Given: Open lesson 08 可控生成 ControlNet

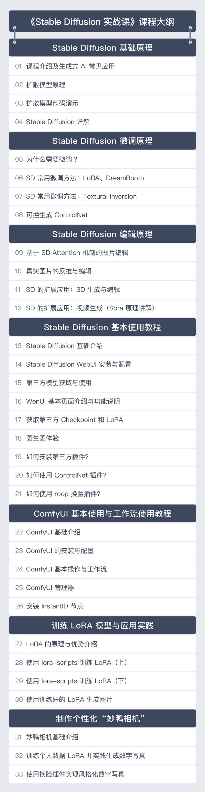Looking at the screenshot, I should tap(102, 215).
